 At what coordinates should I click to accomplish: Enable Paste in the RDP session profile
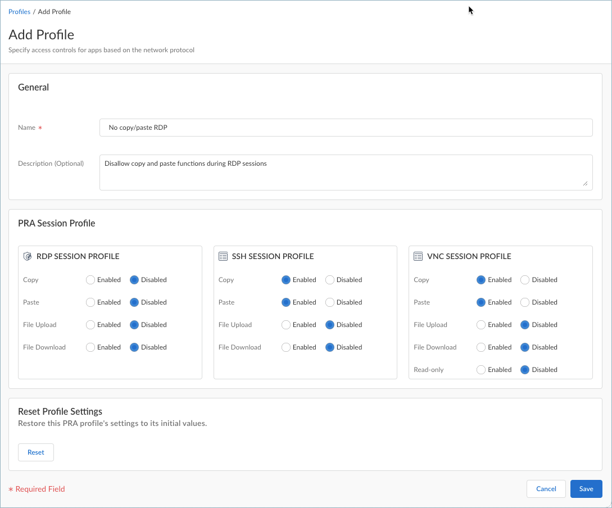point(90,302)
